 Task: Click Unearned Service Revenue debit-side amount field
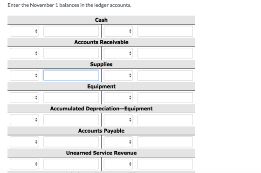pyautogui.click(x=71, y=164)
